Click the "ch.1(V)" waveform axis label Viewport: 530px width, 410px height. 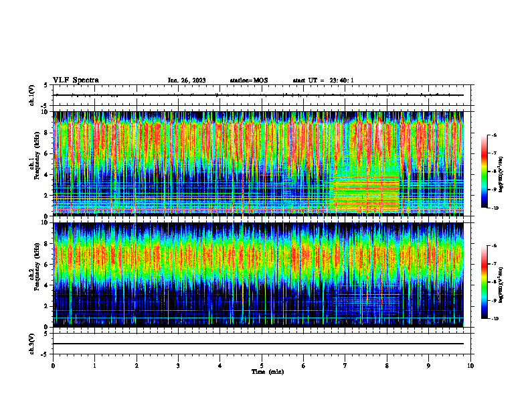pyautogui.click(x=32, y=95)
